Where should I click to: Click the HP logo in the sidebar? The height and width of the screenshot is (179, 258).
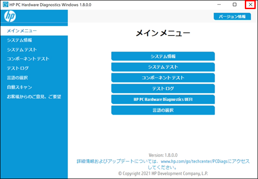pyautogui.click(x=10, y=16)
